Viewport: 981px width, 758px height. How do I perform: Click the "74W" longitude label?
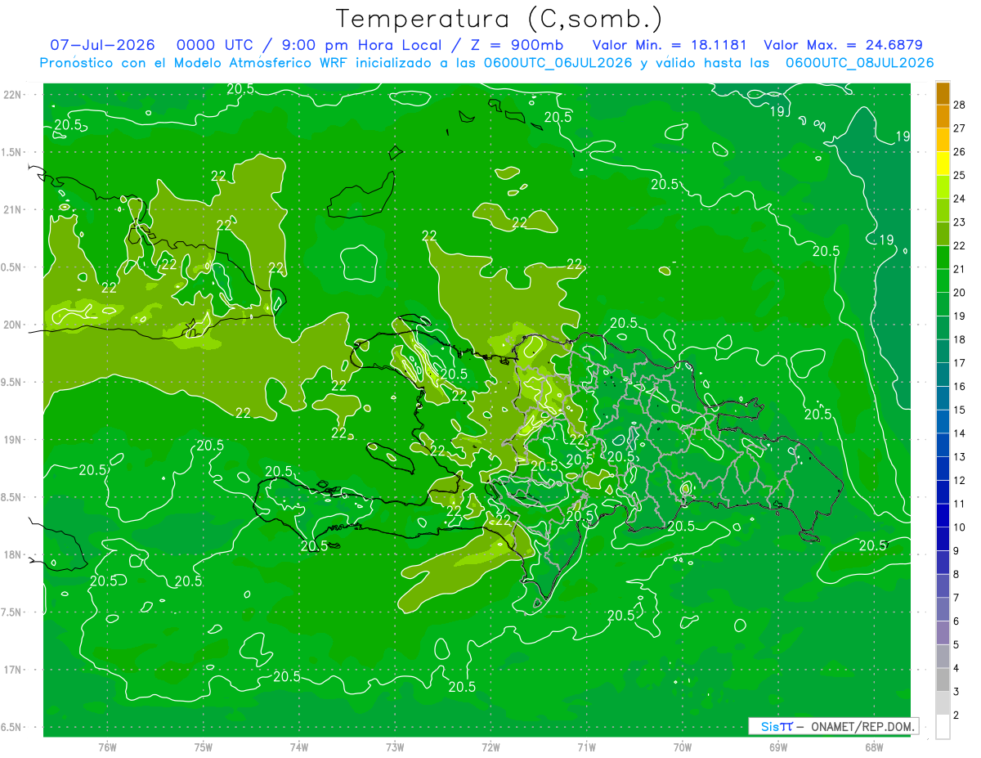click(x=299, y=747)
